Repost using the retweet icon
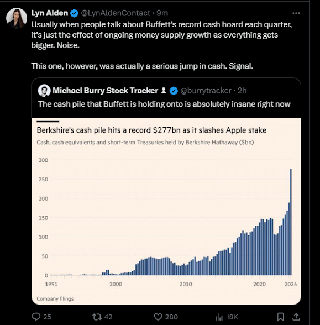The height and width of the screenshot is (325, 320). point(97,317)
